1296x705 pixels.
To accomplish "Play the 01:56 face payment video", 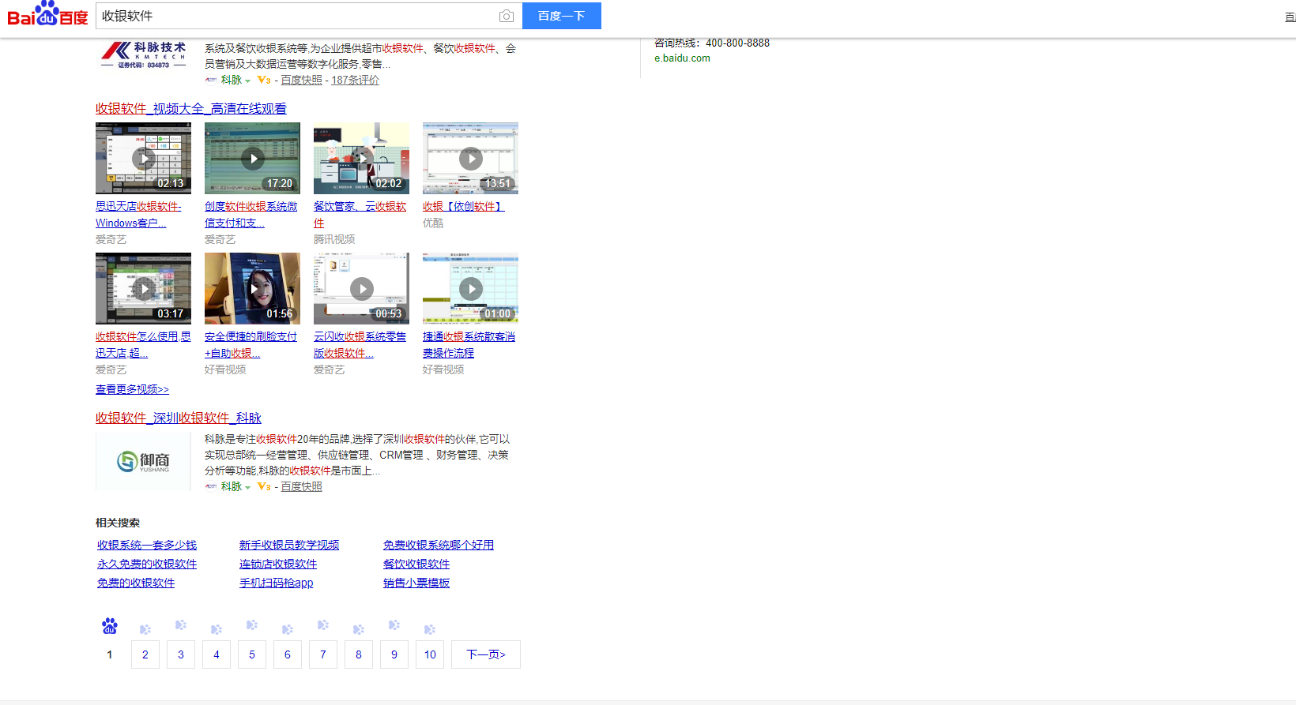I will 252,288.
